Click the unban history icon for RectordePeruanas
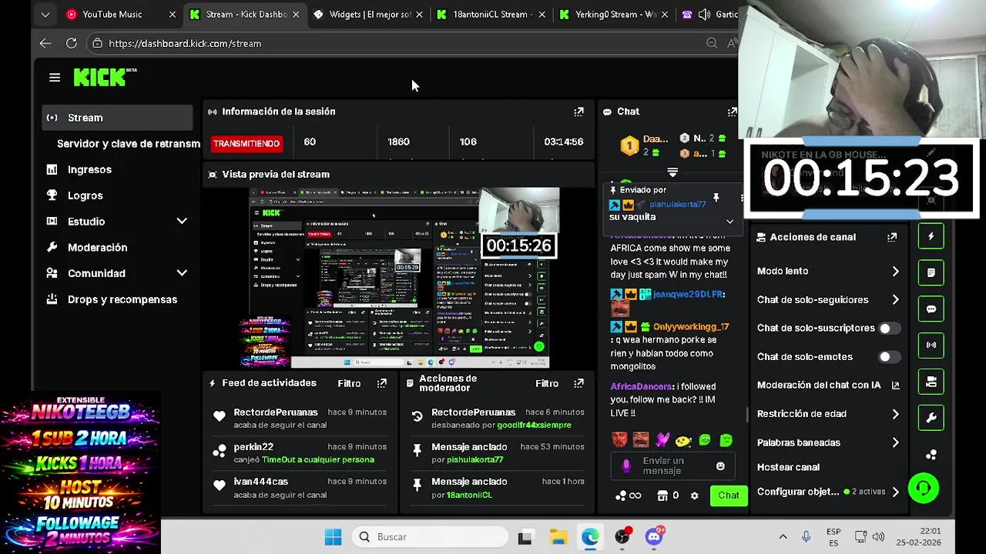 click(417, 416)
